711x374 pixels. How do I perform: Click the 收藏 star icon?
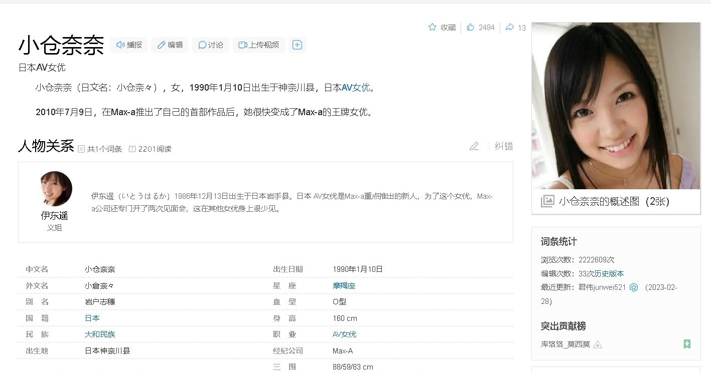point(433,27)
